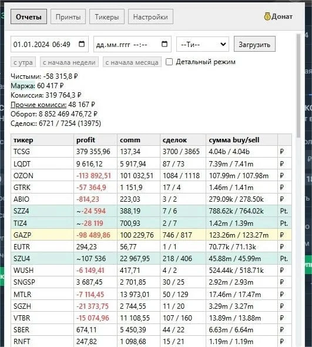Click the Сделок total count line

56,124
